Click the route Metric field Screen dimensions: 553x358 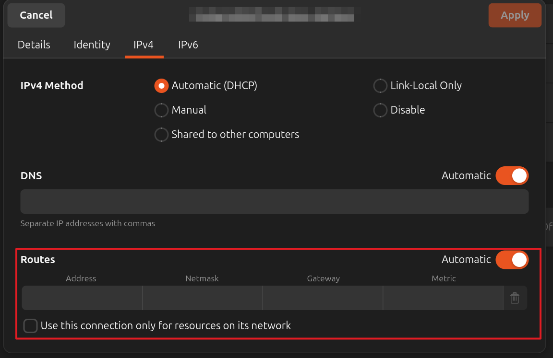(x=443, y=298)
